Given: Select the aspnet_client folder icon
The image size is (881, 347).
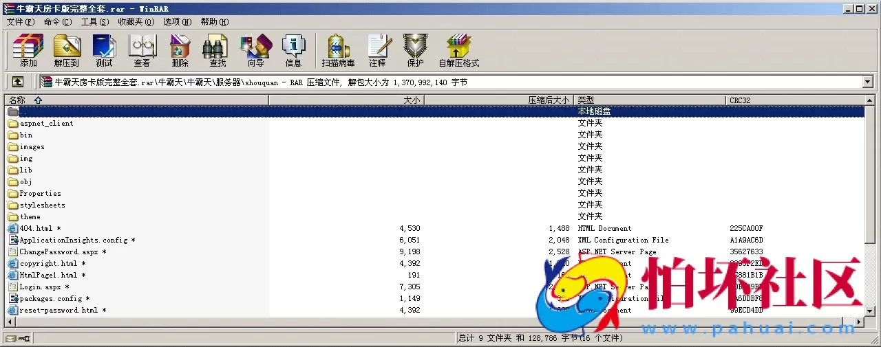Looking at the screenshot, I should coord(13,123).
